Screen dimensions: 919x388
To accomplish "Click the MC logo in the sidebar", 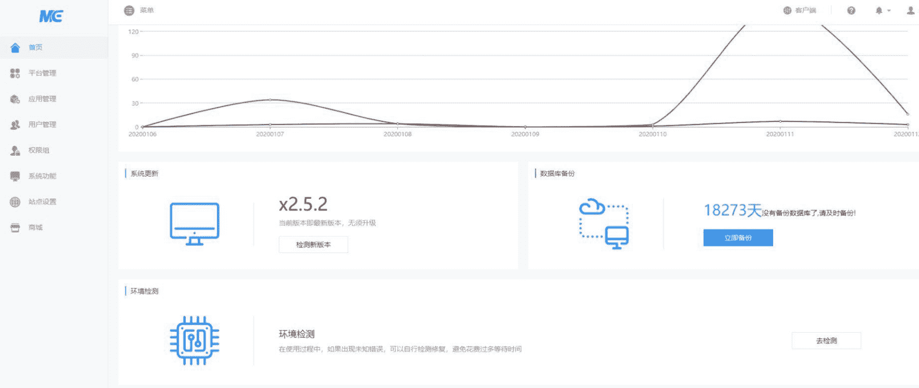I will click(51, 16).
